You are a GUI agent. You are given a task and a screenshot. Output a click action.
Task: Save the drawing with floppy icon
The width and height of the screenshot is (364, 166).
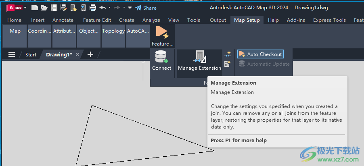coord(54,8)
